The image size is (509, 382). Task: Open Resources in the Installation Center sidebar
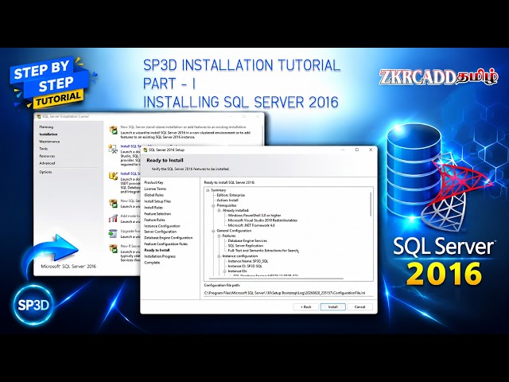pyautogui.click(x=47, y=156)
